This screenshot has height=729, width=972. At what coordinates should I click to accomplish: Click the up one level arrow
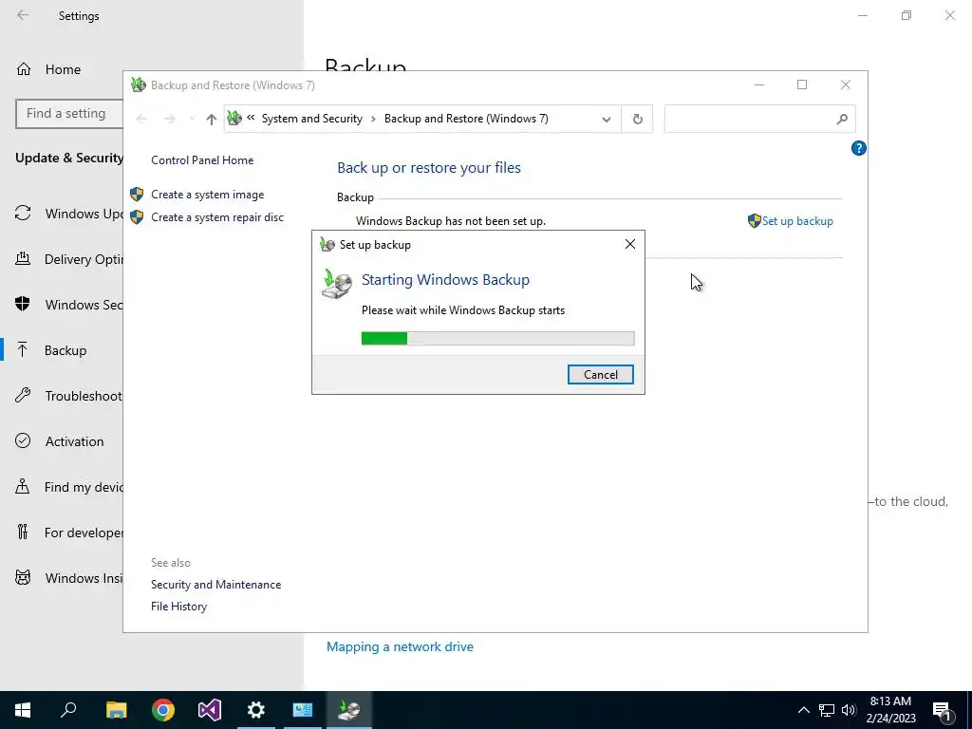212,119
